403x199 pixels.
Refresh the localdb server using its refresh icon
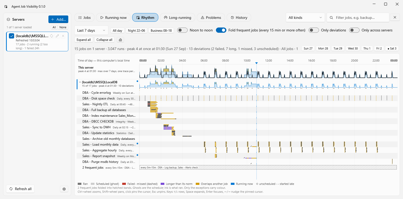52,36
